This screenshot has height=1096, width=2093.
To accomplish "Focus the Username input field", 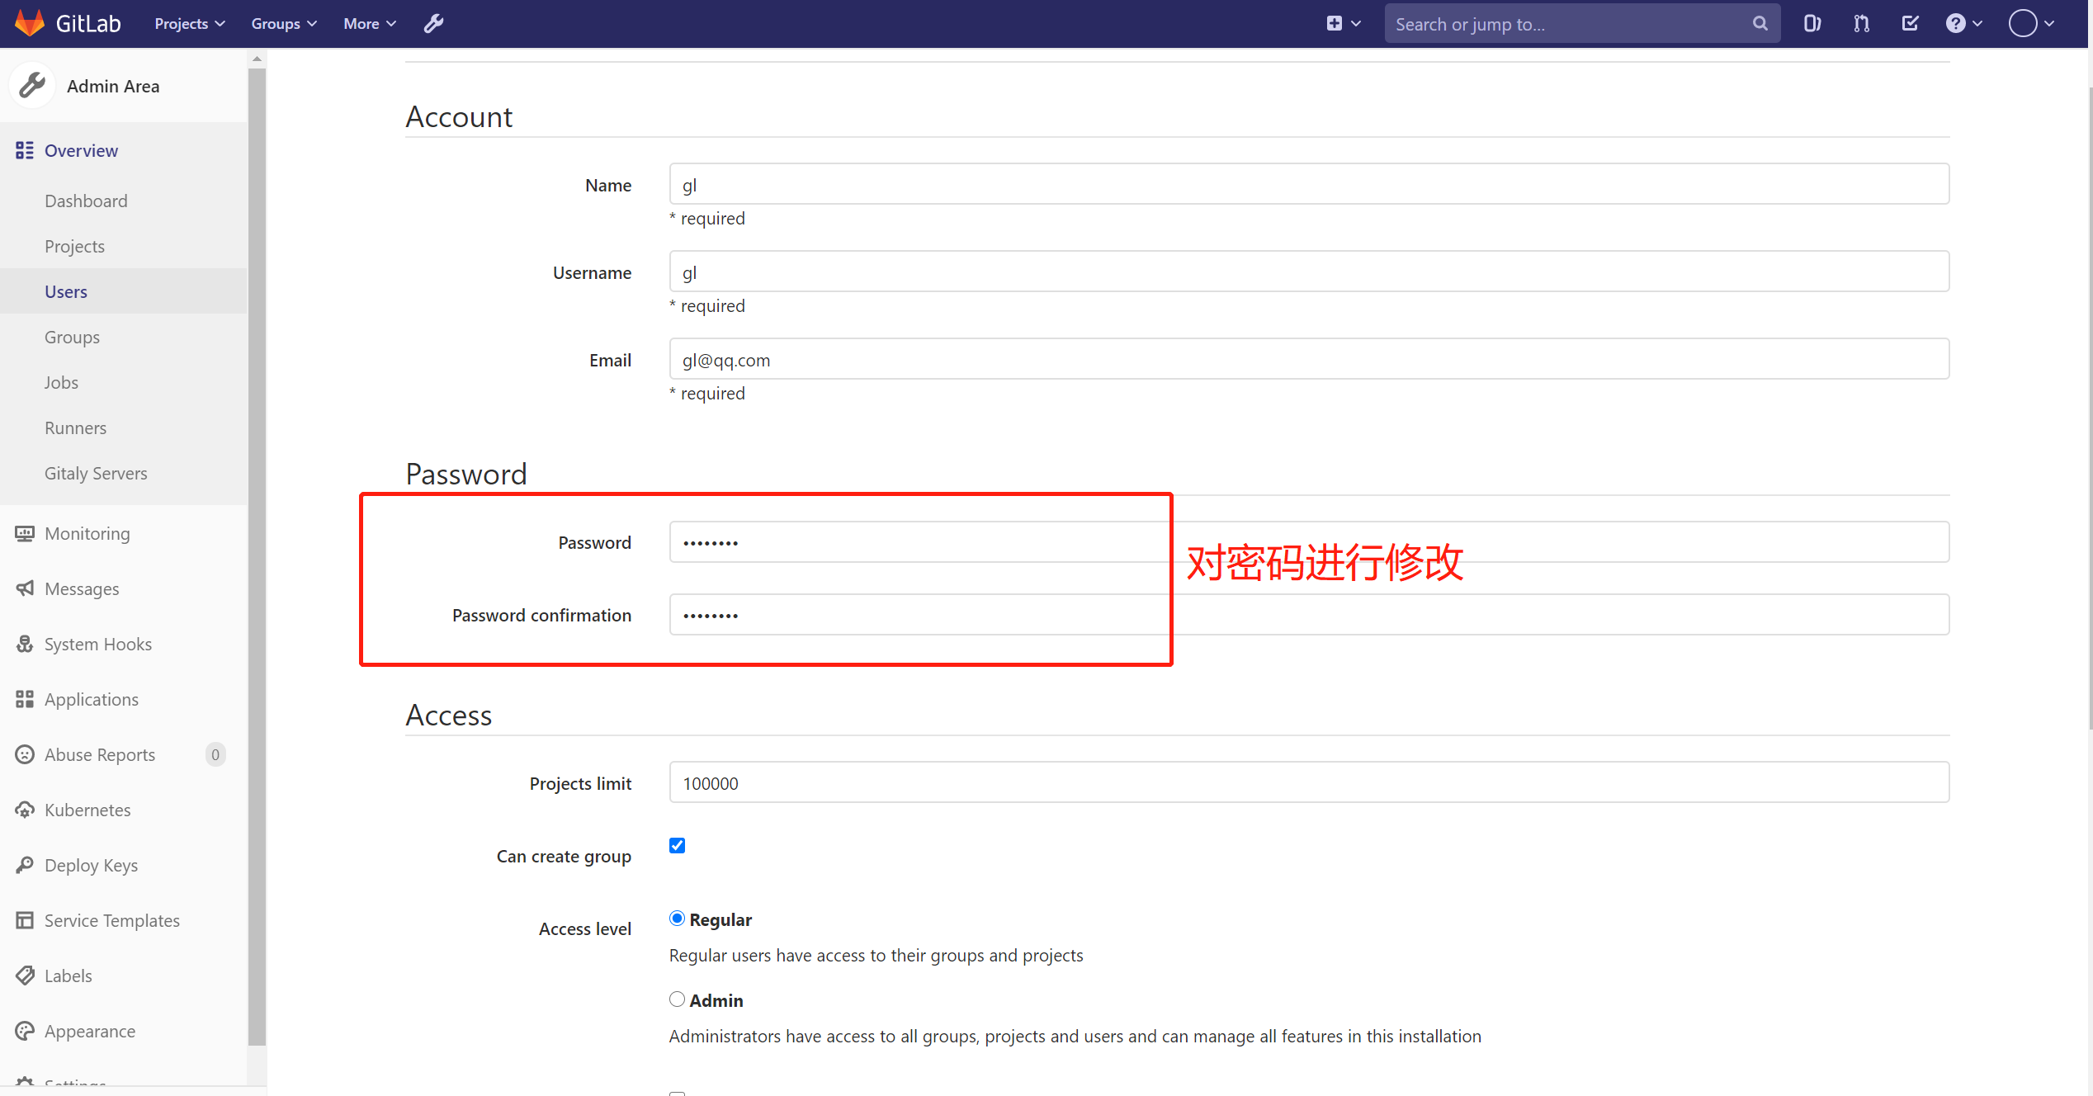I will pyautogui.click(x=1309, y=272).
